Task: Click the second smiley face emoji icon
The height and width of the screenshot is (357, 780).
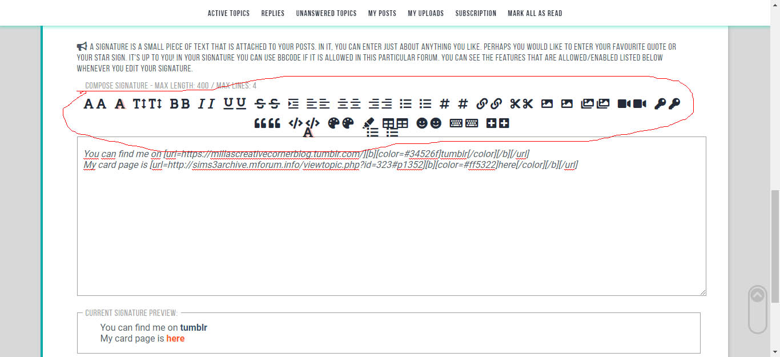Action: 436,123
